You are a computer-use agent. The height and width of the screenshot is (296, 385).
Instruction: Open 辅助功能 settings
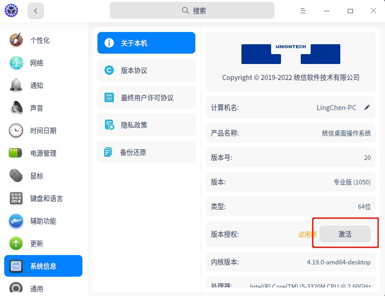[43, 221]
